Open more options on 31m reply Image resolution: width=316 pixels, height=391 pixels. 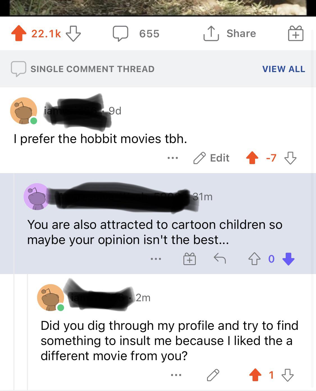(156, 259)
